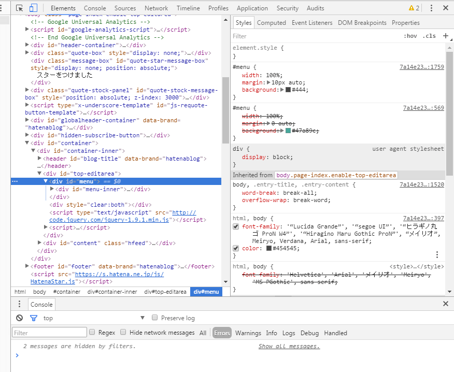Viewport: 454px width, 372px height.
Task: Toggle the :hov element state button
Action: point(410,36)
